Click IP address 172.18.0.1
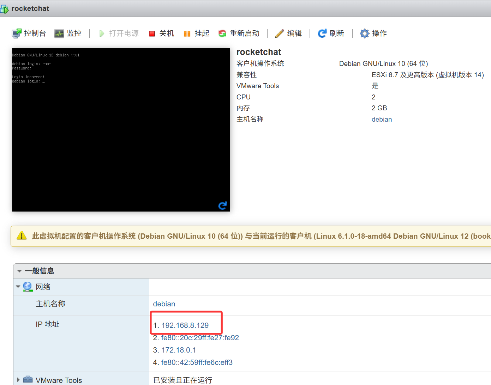Image resolution: width=491 pixels, height=385 pixels. pyautogui.click(x=179, y=350)
